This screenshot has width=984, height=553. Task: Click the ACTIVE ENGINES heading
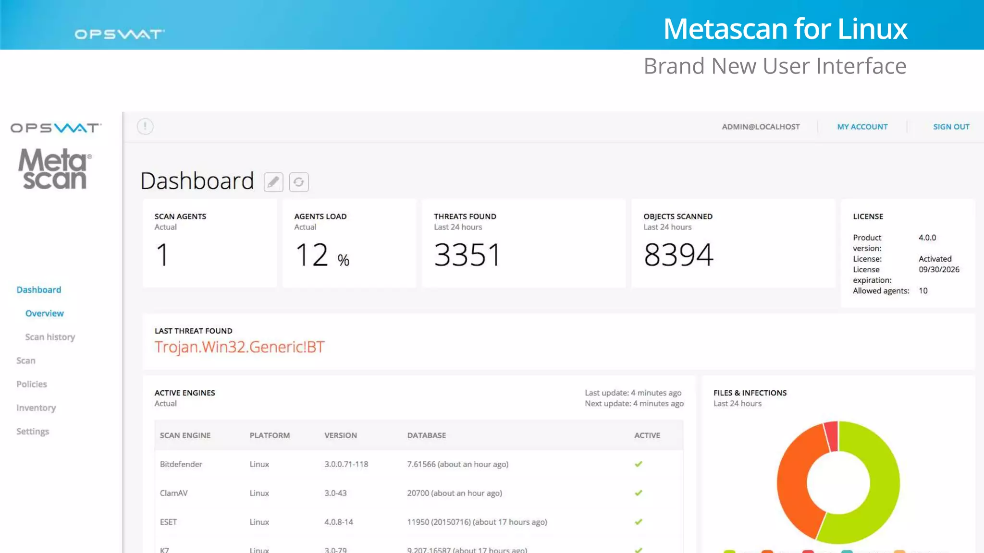[185, 393]
